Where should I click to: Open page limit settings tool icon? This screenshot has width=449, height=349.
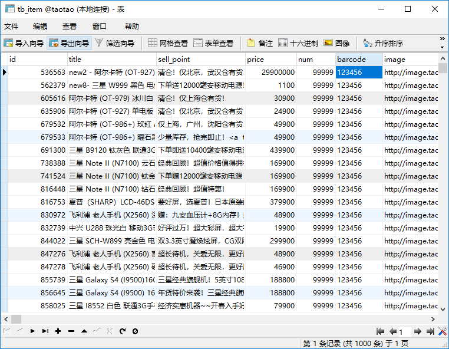click(x=443, y=331)
